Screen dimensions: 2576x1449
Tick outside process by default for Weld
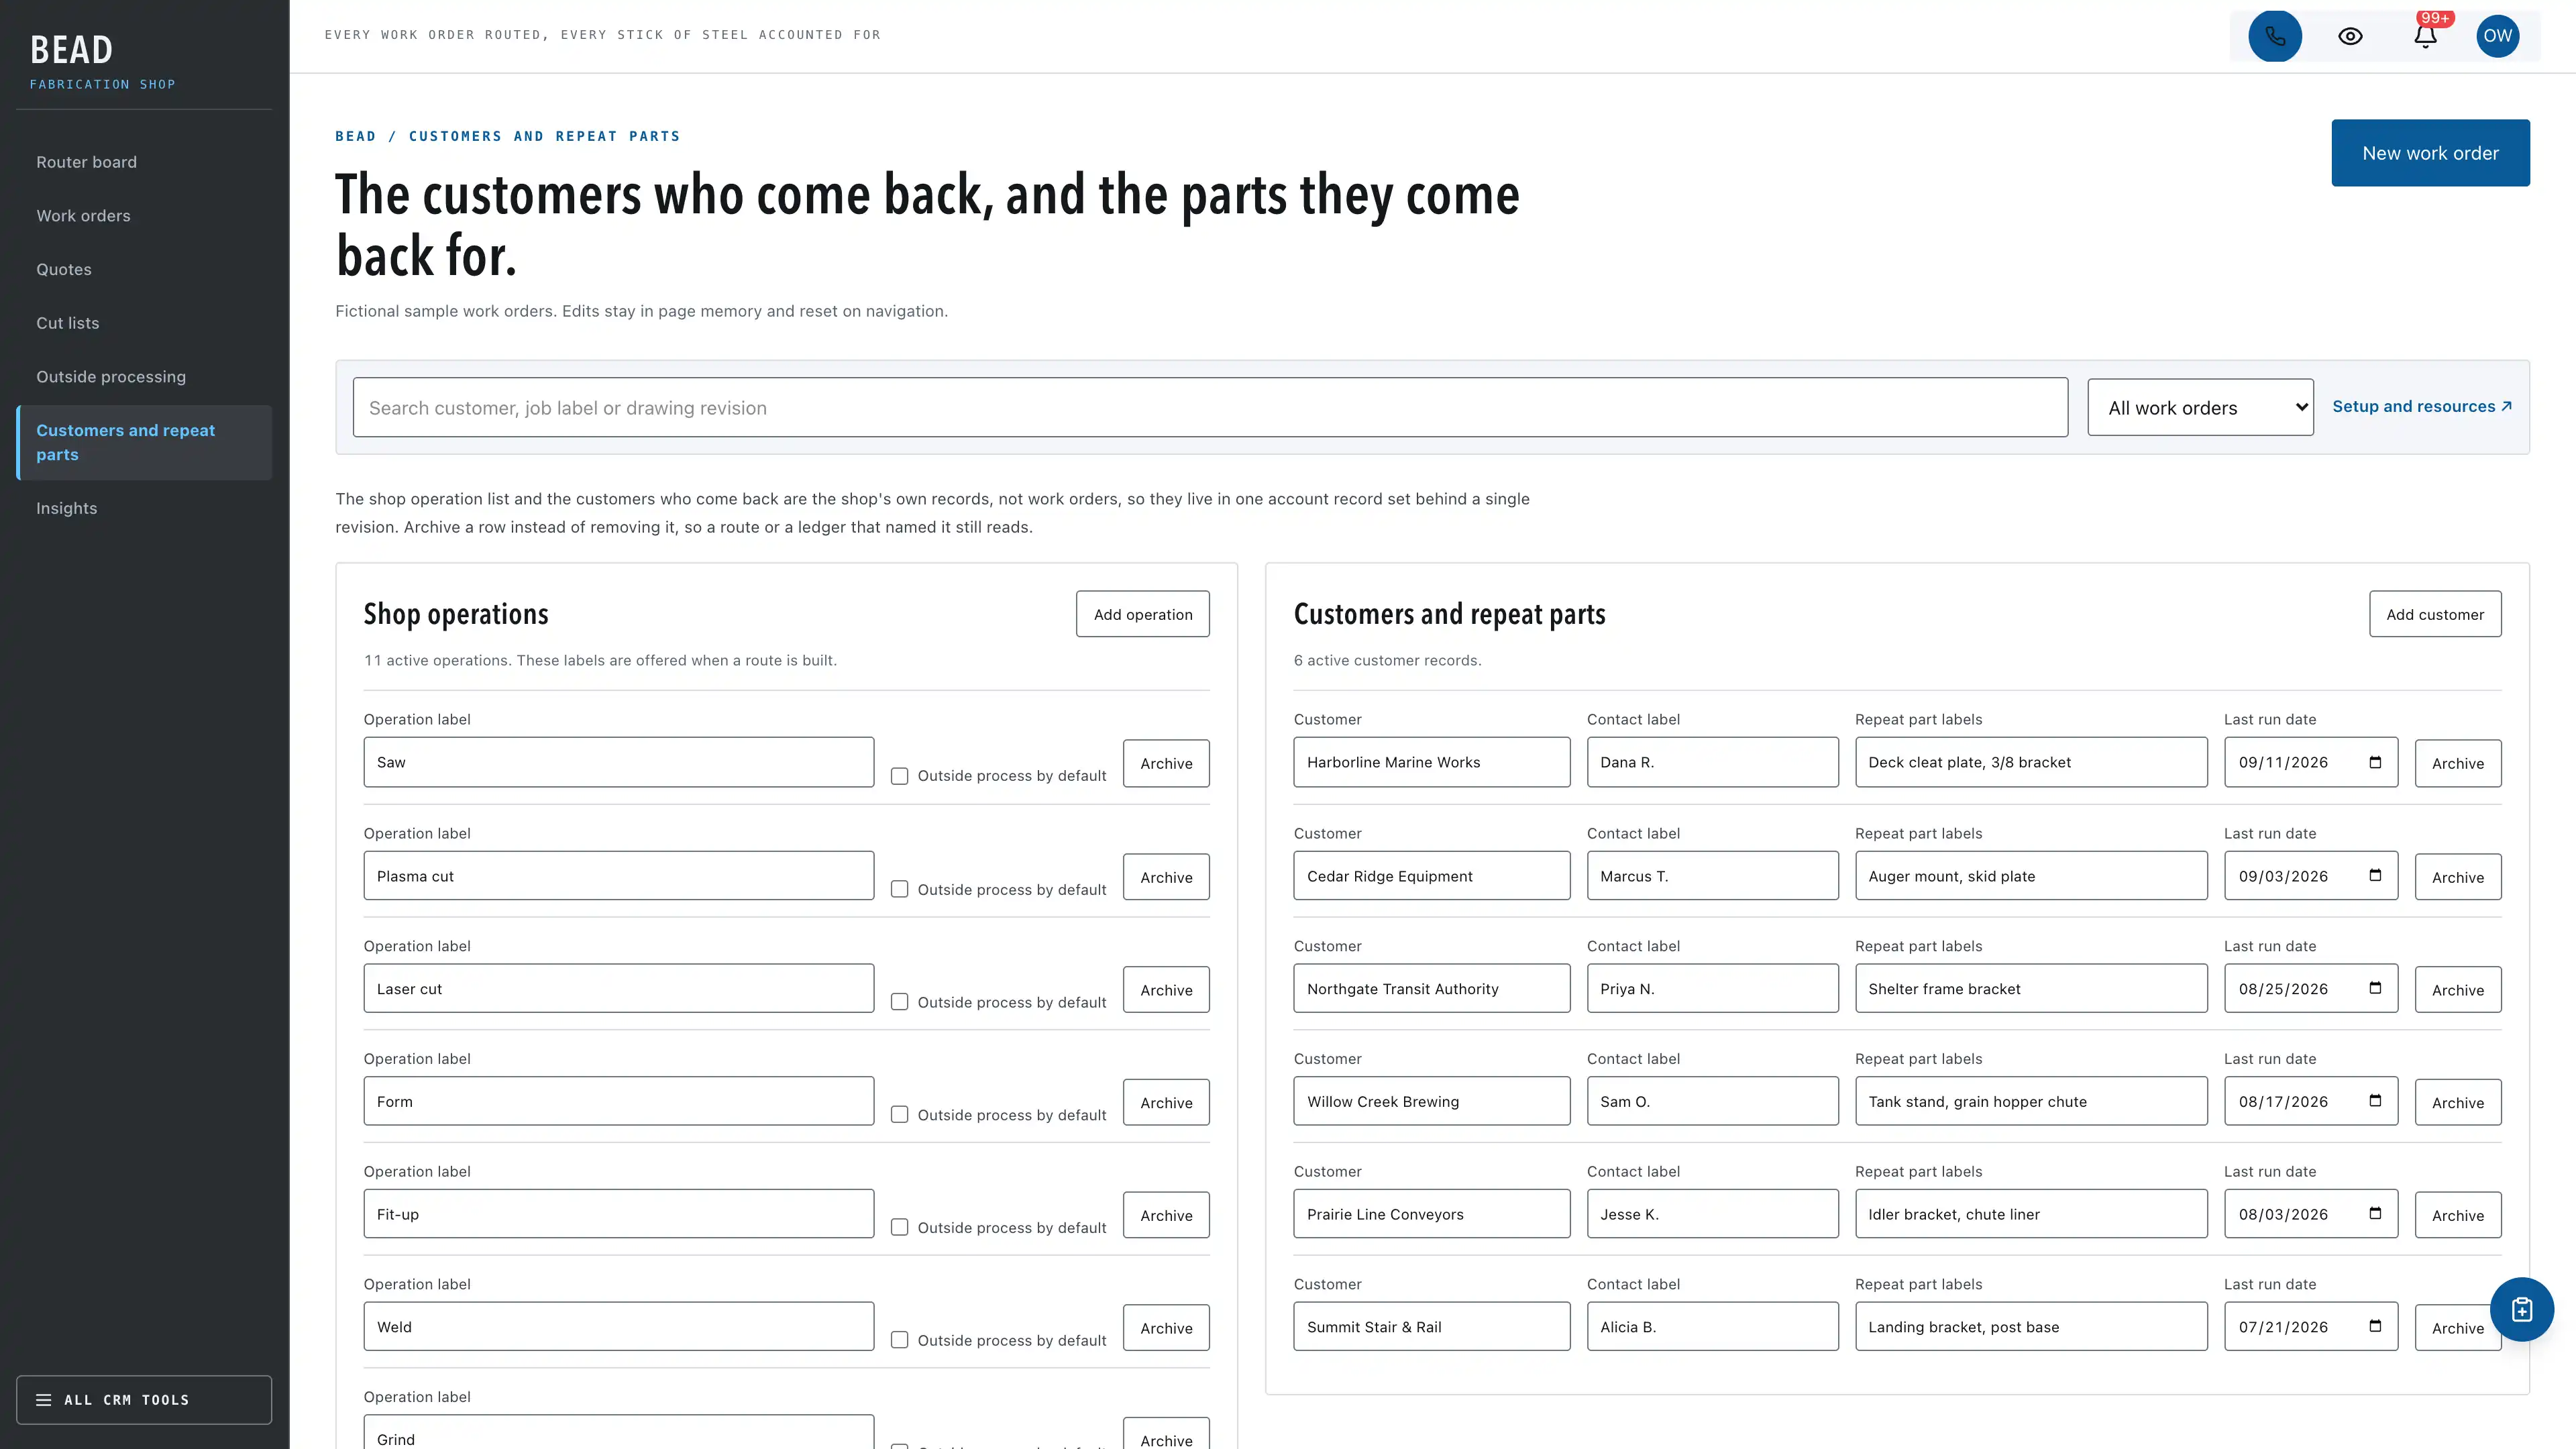899,1340
